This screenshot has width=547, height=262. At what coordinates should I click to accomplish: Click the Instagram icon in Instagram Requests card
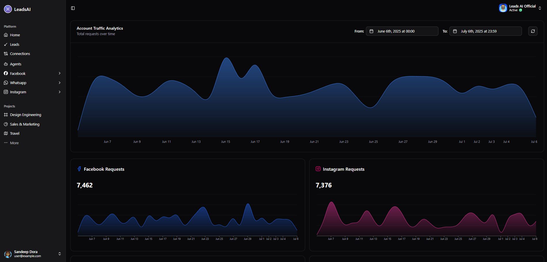point(318,169)
